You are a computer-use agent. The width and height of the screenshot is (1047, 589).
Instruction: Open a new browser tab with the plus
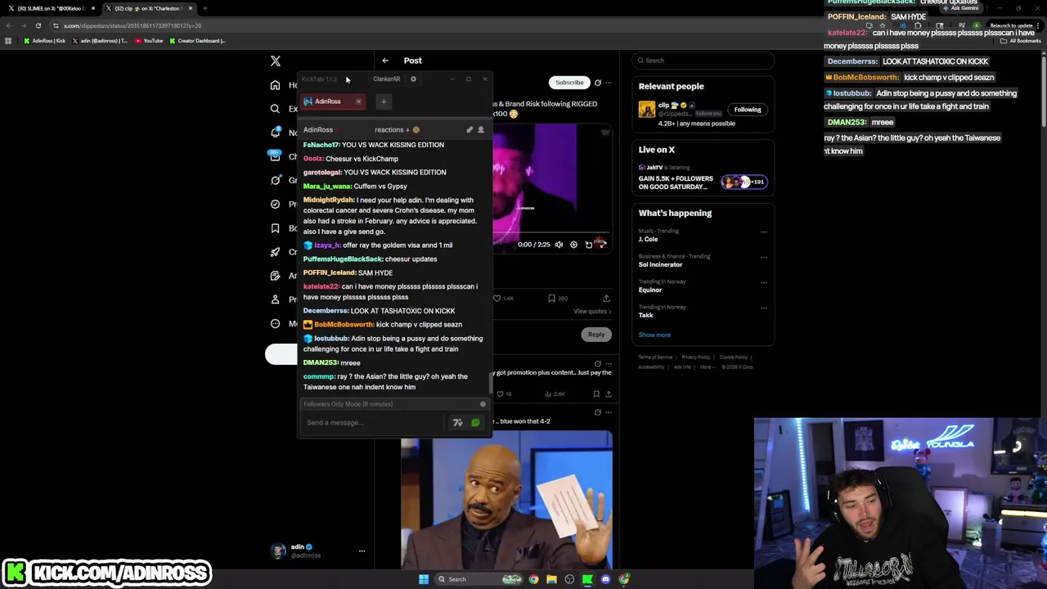click(x=204, y=8)
